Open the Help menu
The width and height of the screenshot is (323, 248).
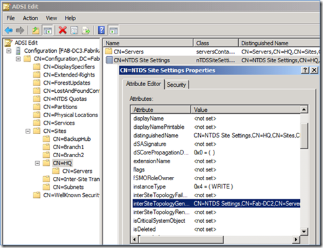(x=70, y=18)
